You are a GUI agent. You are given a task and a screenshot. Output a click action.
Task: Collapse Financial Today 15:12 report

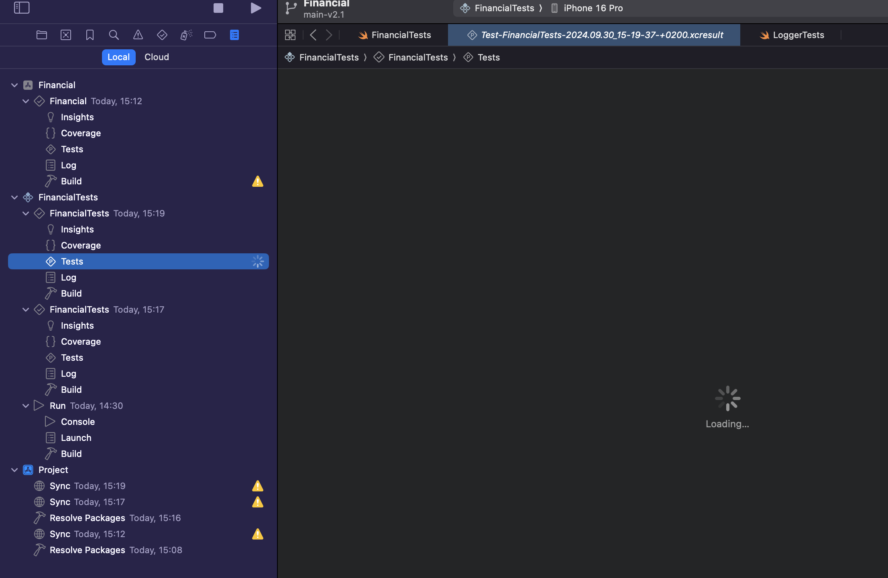coord(26,101)
